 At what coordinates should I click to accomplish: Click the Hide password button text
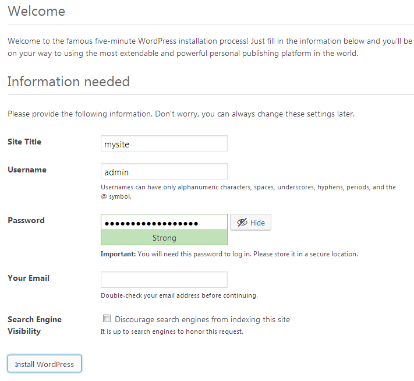tap(257, 223)
